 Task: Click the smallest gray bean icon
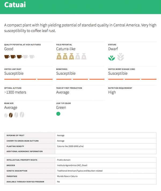point(6,115)
